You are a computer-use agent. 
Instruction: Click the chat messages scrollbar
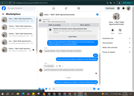tap(100, 69)
